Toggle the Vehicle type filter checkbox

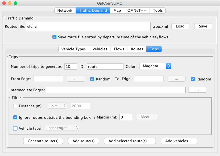click(x=15, y=128)
